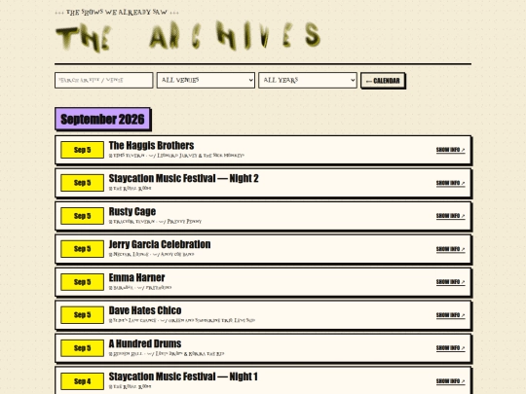This screenshot has height=394, width=526.
Task: Open Show Info for Jerry Garcia Celebration
Action: tap(451, 249)
